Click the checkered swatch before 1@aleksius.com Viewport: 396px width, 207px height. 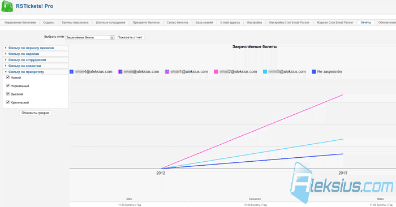click(167, 72)
